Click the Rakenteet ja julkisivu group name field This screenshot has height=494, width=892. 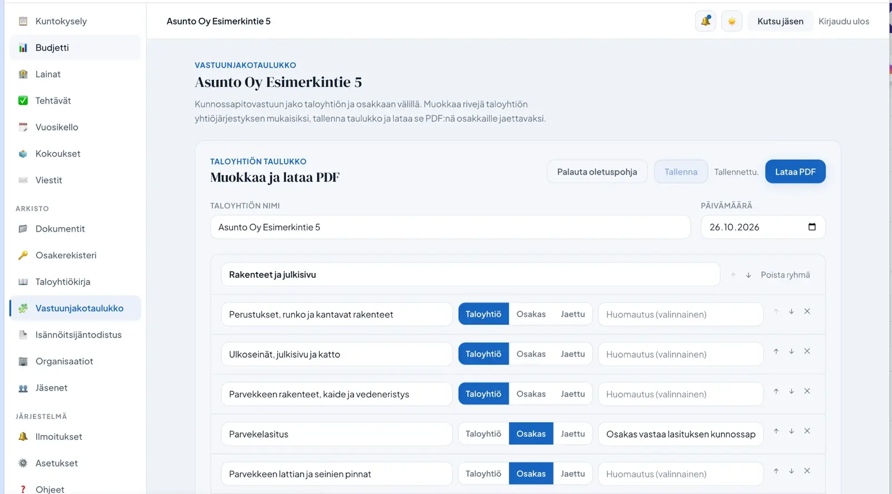click(471, 275)
